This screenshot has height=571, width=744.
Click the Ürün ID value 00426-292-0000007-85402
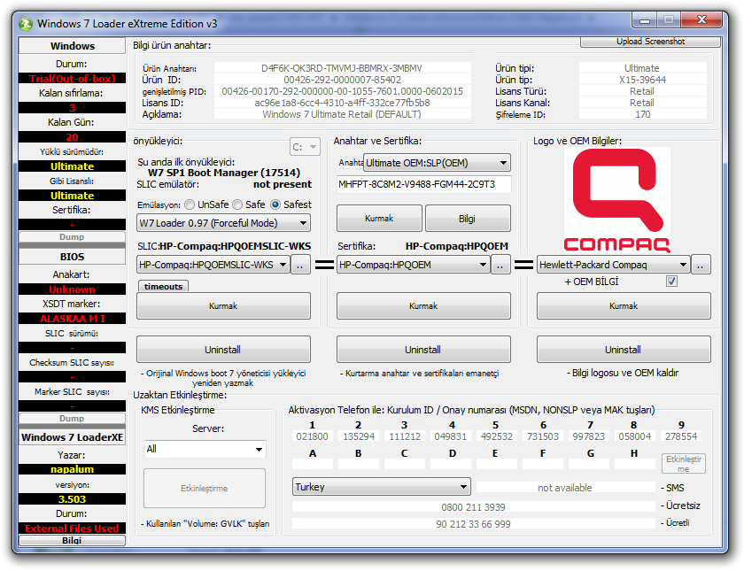(343, 80)
